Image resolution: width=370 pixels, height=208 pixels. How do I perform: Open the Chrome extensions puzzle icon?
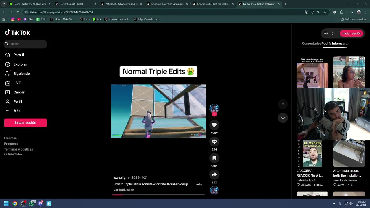pyautogui.click(x=341, y=12)
